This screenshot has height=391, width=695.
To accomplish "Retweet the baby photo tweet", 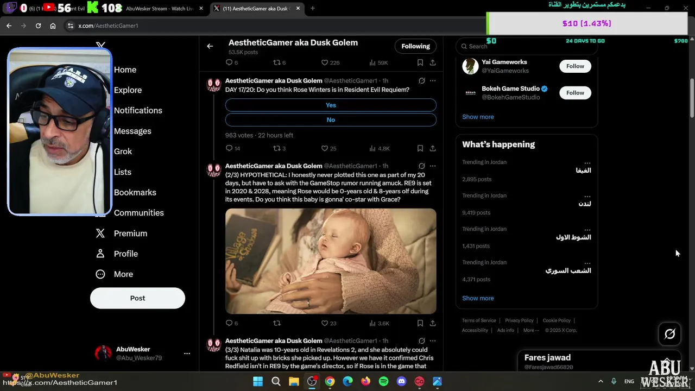I will 276,323.
